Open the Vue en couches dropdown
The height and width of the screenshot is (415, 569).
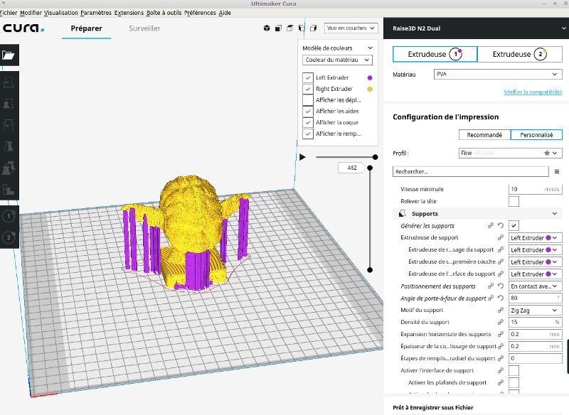click(x=351, y=28)
